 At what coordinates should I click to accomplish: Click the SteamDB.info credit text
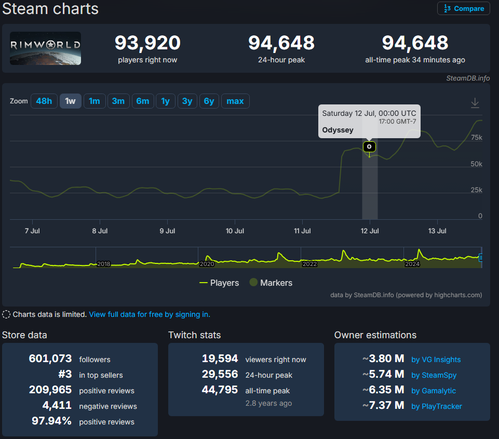point(468,78)
